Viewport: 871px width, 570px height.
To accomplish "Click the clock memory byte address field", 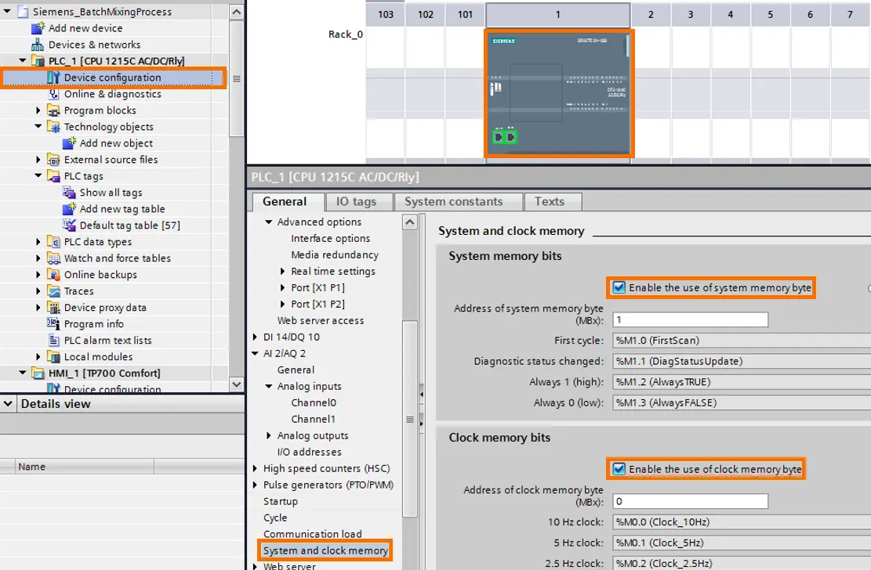I will click(x=690, y=501).
